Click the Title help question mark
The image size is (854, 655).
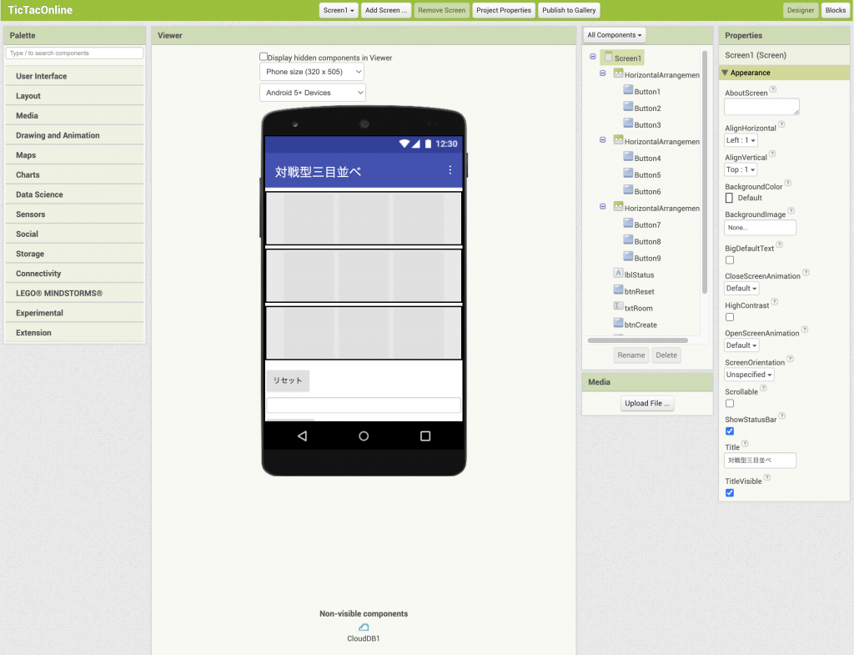click(x=745, y=444)
